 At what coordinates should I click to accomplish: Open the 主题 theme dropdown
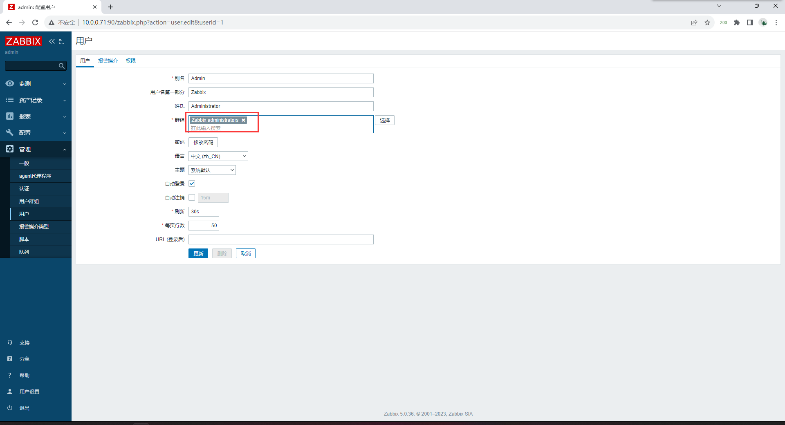[212, 170]
